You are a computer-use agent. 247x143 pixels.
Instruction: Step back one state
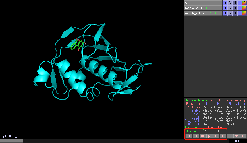tap(196, 136)
